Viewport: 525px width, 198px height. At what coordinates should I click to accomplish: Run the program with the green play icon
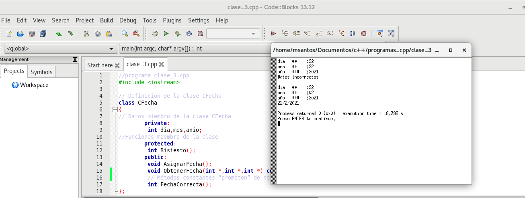click(166, 34)
